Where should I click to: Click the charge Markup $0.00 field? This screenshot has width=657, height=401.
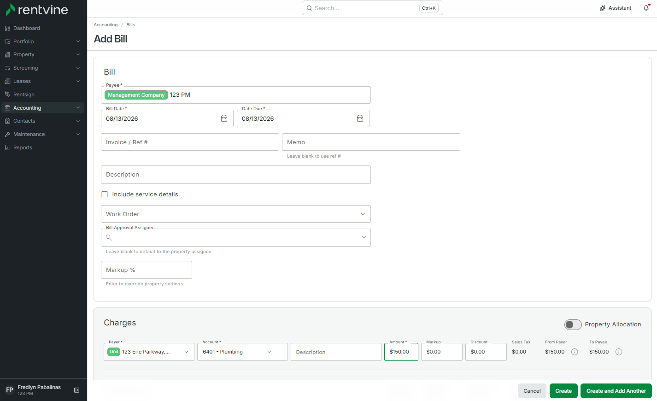pyautogui.click(x=442, y=352)
